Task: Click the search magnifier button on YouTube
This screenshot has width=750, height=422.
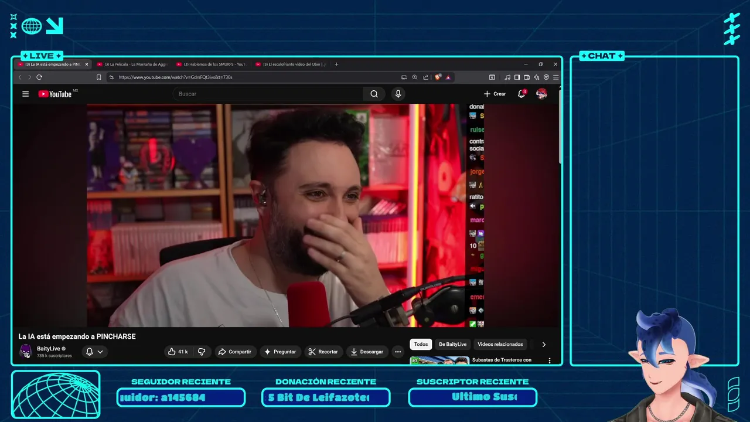Action: [x=374, y=94]
